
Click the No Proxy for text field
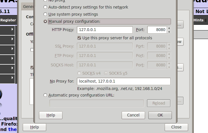(x=124, y=81)
